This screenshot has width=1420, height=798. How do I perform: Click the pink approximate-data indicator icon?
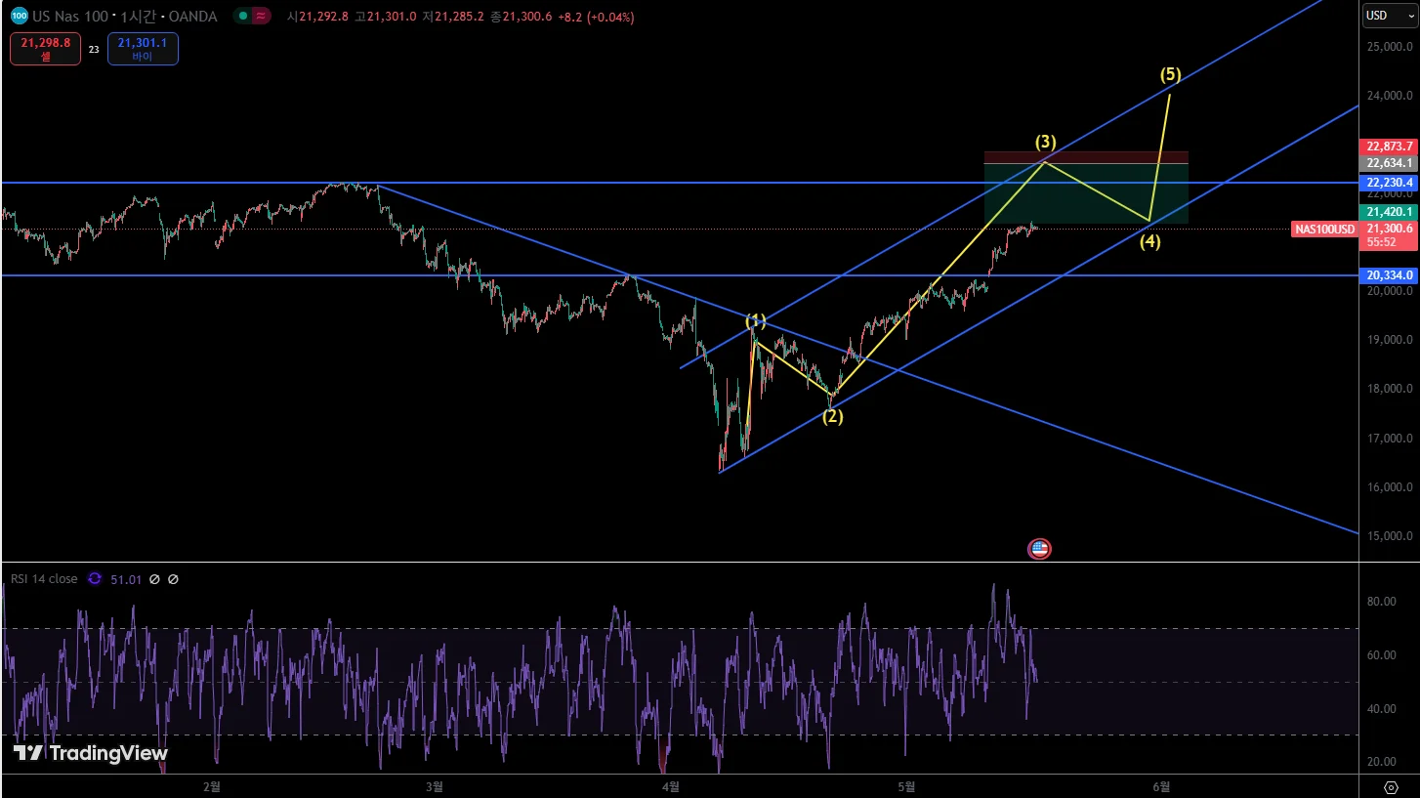261,17
